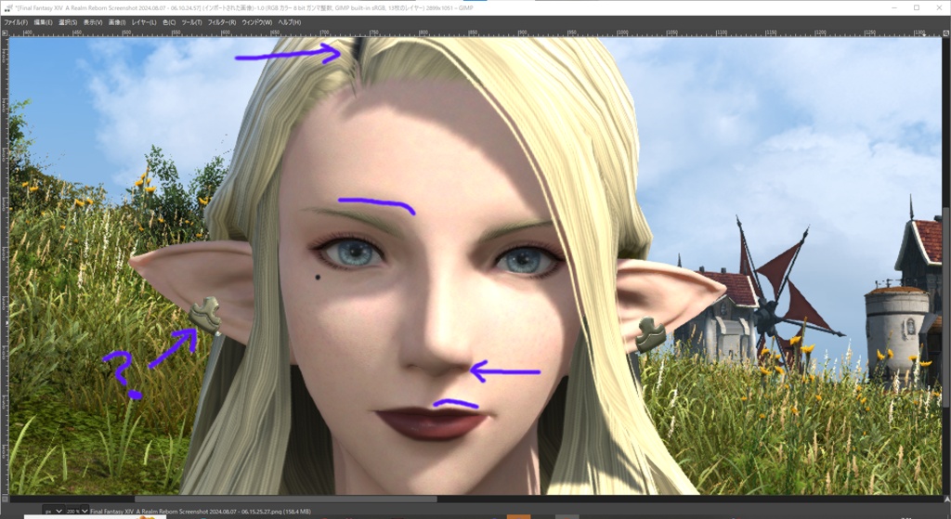
Task: Open the ウィンドウ(W) menu
Action: (x=256, y=22)
